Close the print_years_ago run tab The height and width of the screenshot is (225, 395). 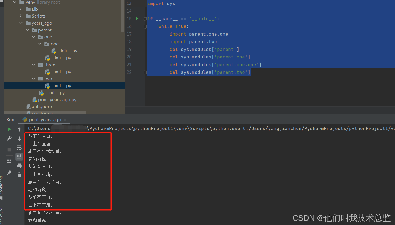tap(65, 120)
